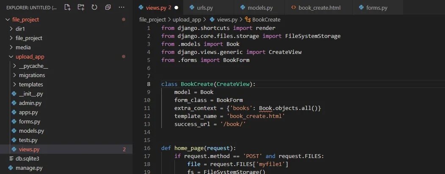Image resolution: width=445 pixels, height=174 pixels.
Task: Click the Explorer panel title
Action: (31, 8)
